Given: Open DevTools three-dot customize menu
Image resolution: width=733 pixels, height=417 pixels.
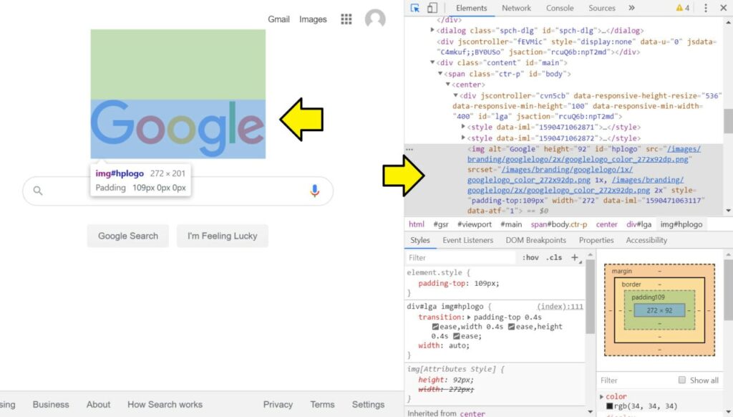Looking at the screenshot, I should (706, 8).
